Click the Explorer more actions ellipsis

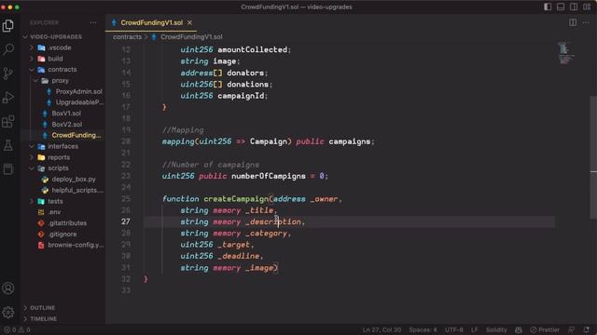click(93, 22)
